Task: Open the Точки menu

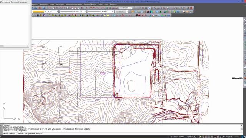Action: [52, 5]
